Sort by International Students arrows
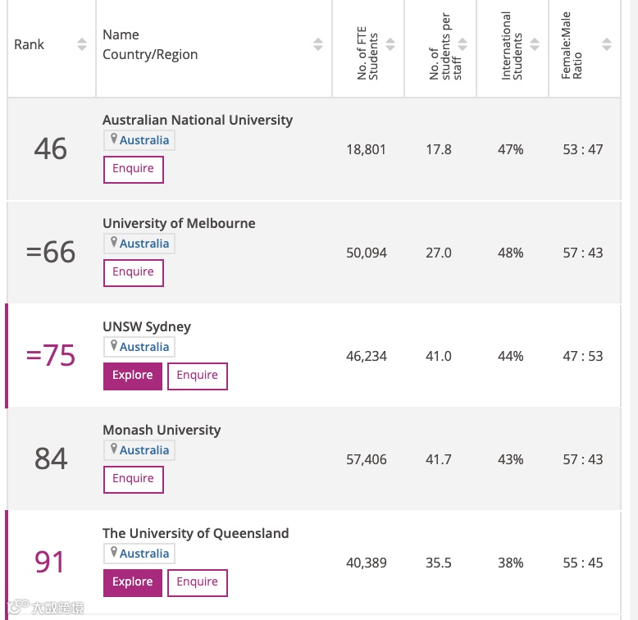 coord(535,44)
